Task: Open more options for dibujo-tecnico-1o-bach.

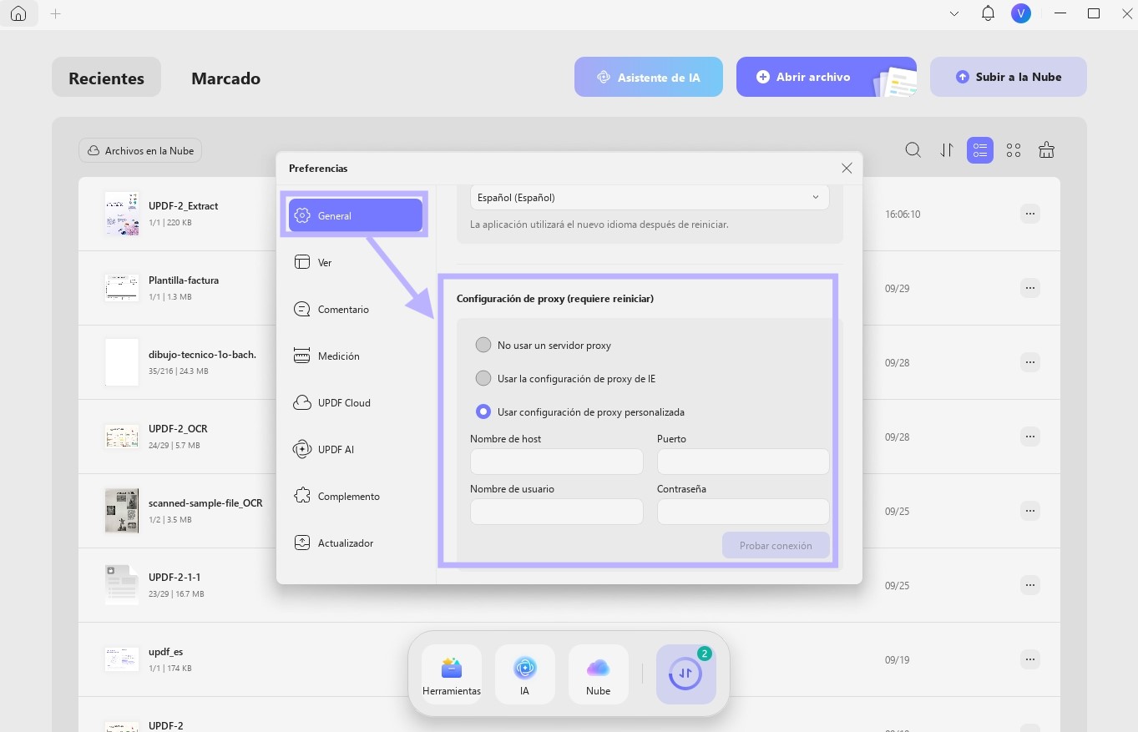Action: [1030, 362]
